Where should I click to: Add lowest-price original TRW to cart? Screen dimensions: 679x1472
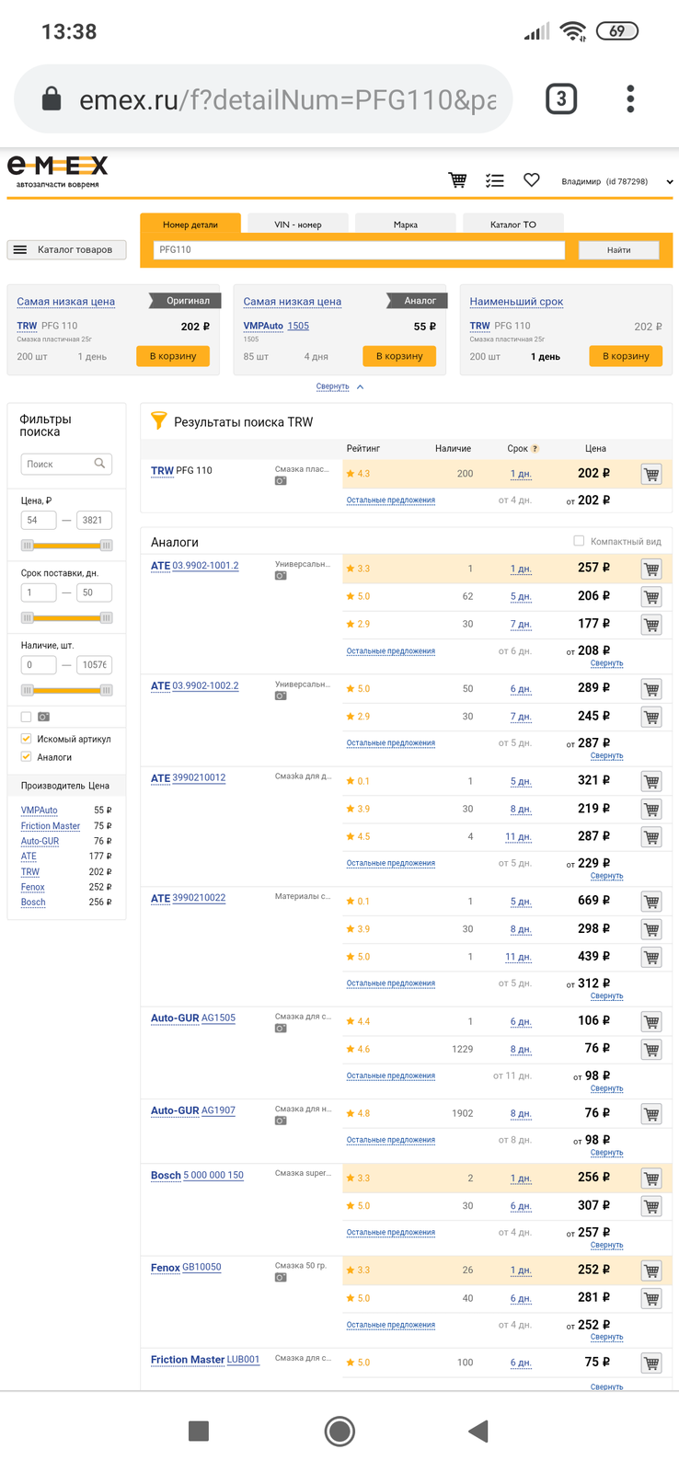[x=173, y=356]
